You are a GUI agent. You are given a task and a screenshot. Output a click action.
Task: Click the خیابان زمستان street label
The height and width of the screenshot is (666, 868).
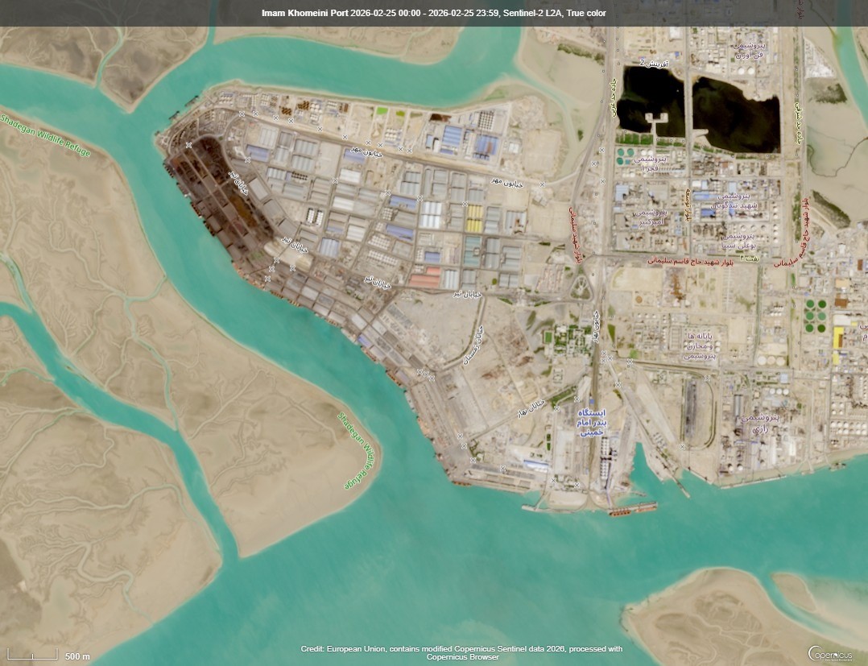tap(473, 343)
